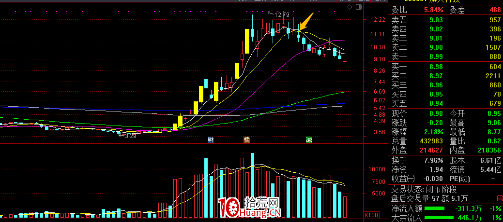This screenshot has height=222, width=503.
Task: Click the 净流入额 amount -311.3万
Action: [x=468, y=209]
